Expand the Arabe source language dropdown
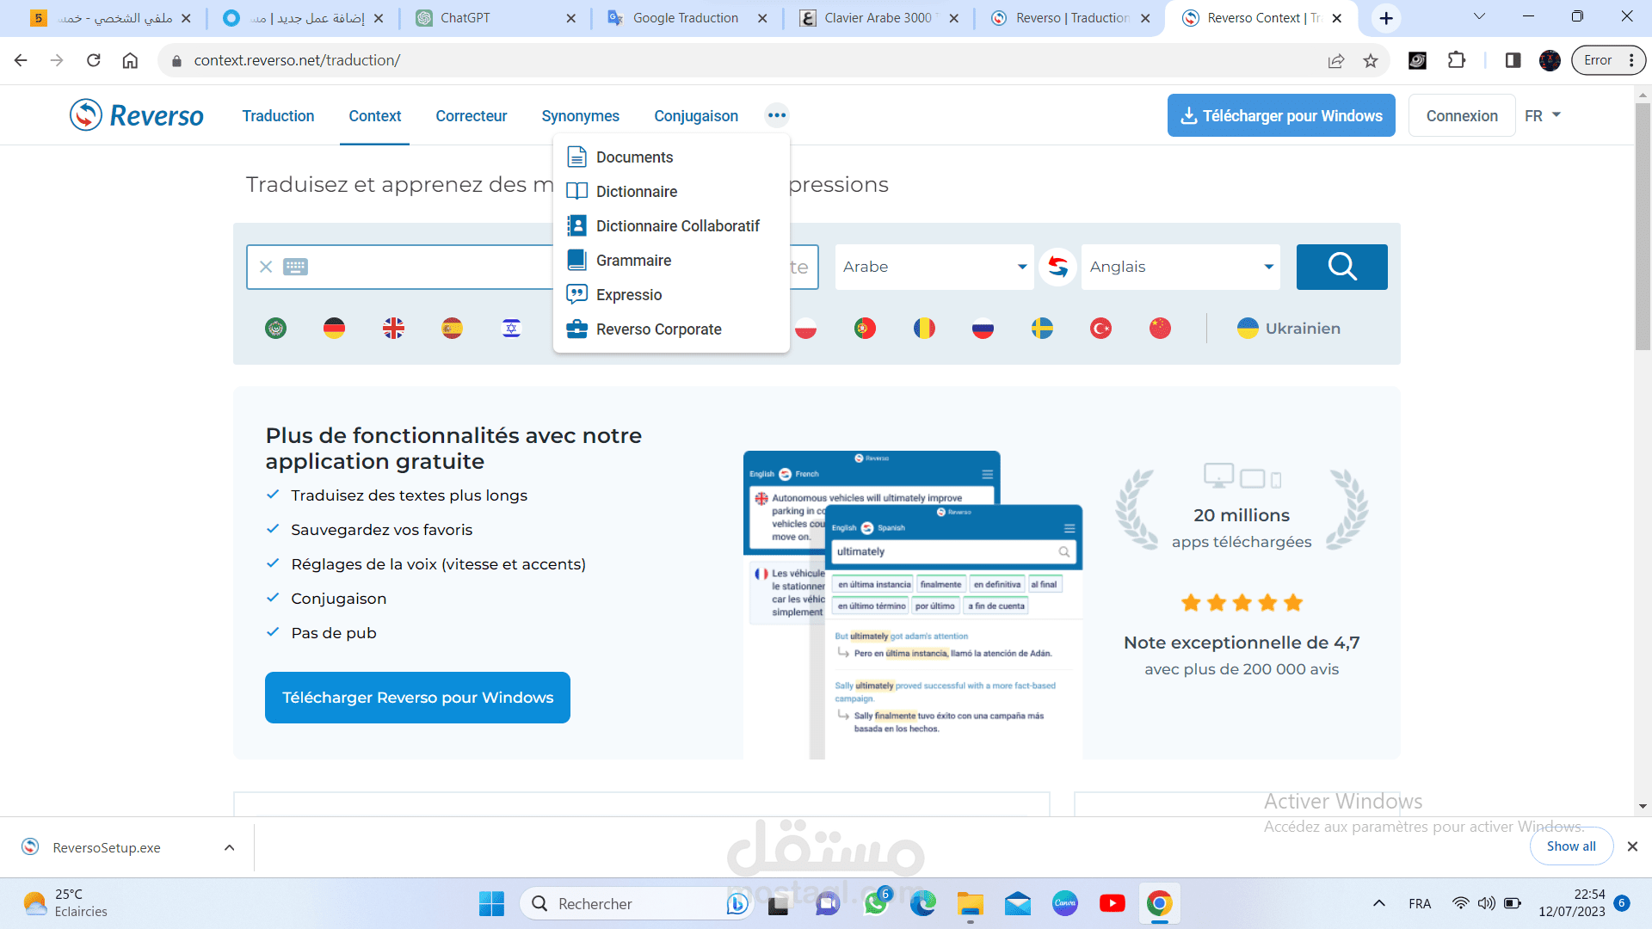The image size is (1652, 929). tap(934, 267)
